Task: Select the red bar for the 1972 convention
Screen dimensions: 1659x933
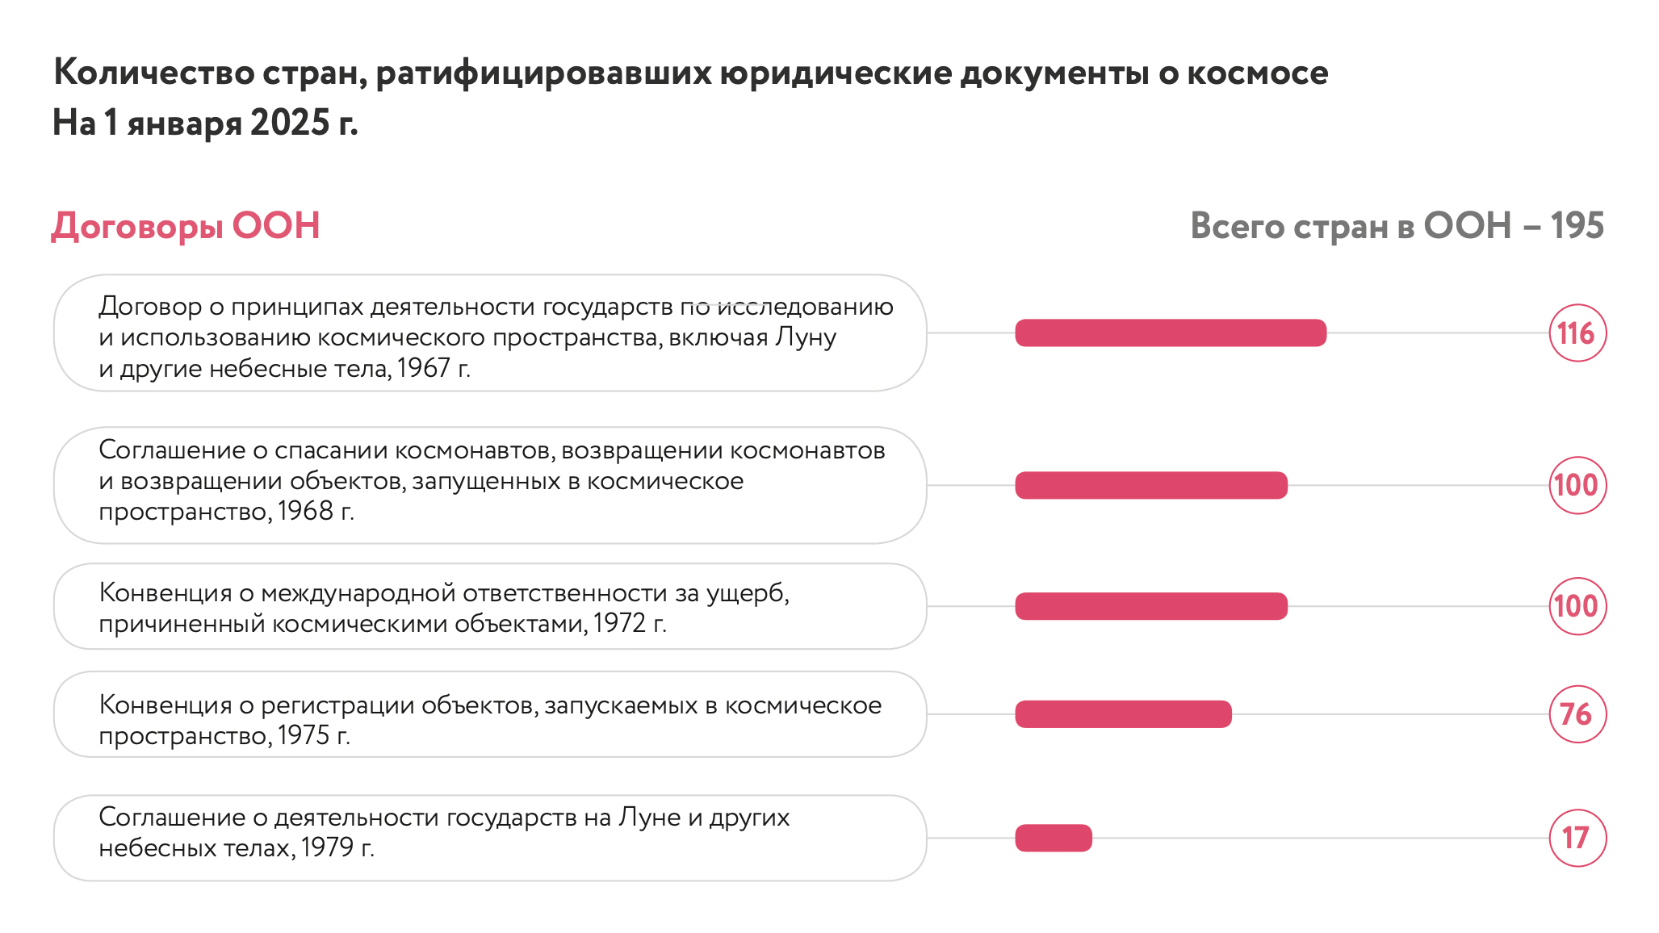Action: tap(1150, 606)
